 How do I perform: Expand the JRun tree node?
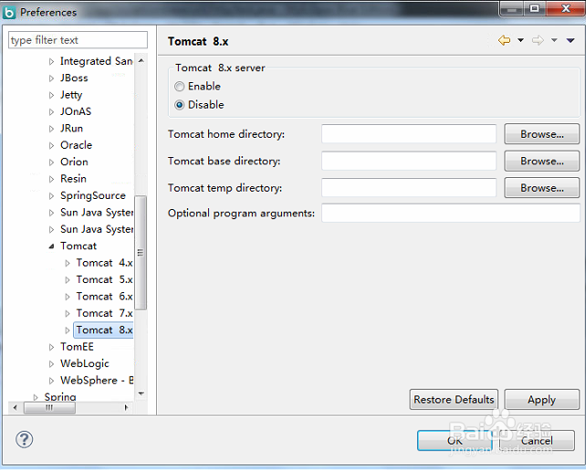52,129
